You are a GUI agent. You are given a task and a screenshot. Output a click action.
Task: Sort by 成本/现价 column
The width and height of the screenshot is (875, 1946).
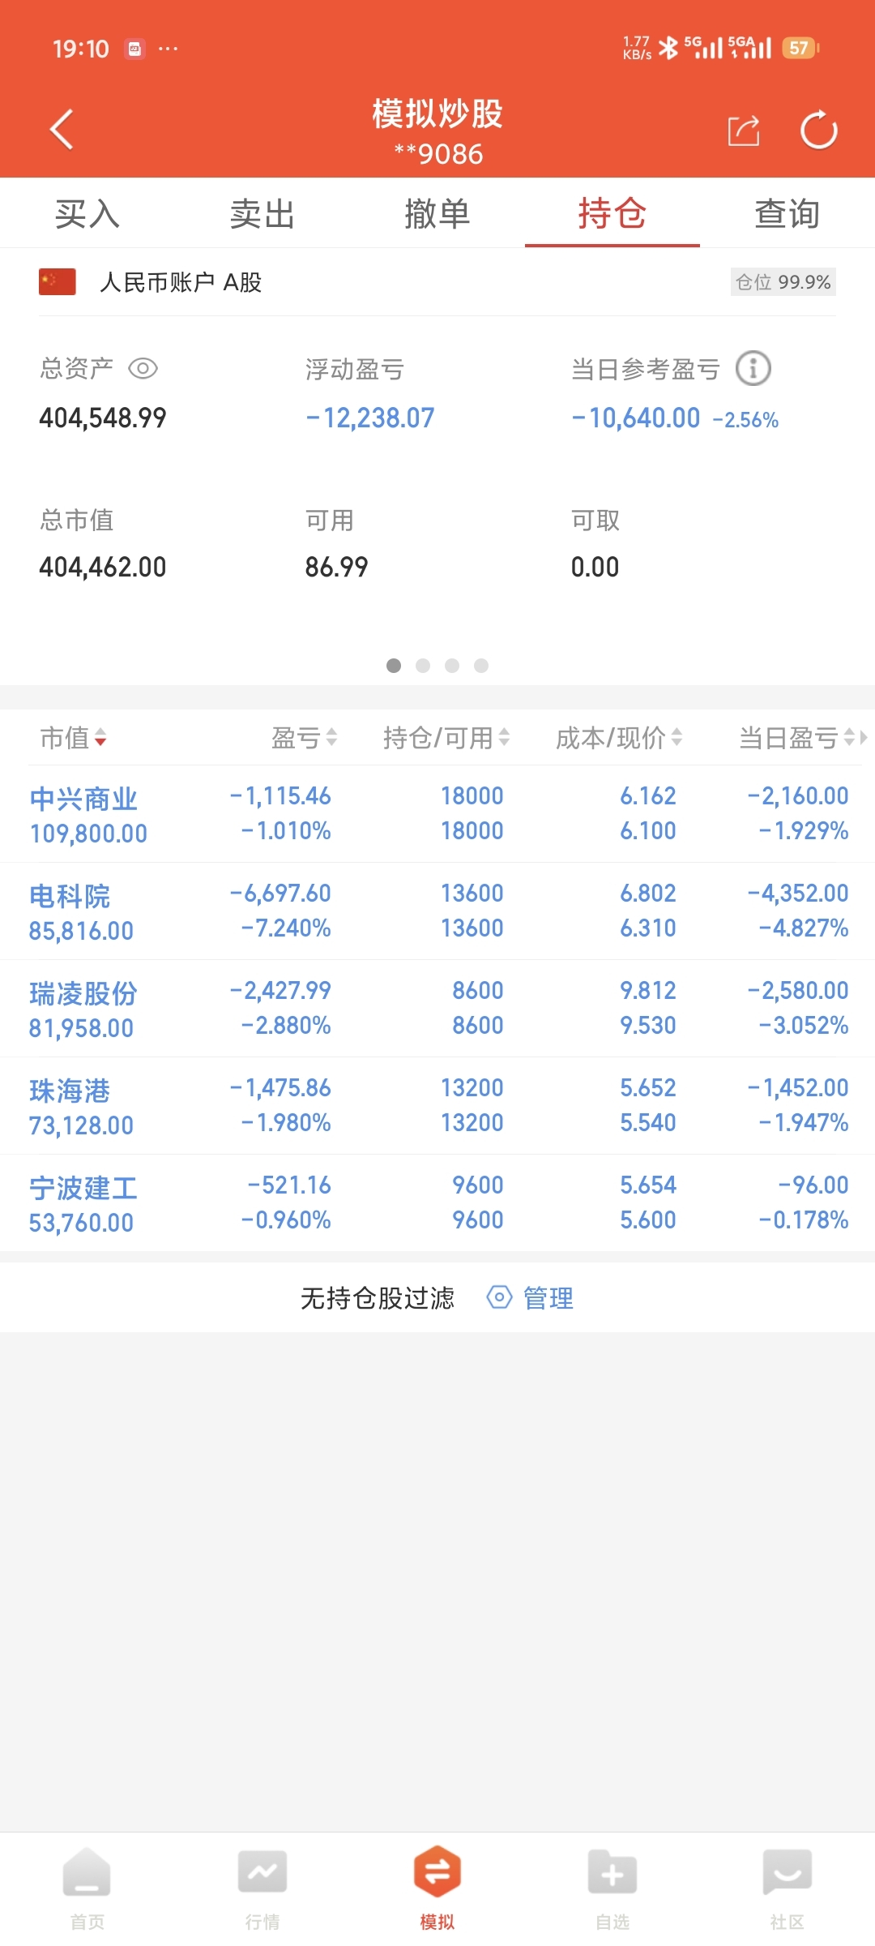(x=619, y=738)
